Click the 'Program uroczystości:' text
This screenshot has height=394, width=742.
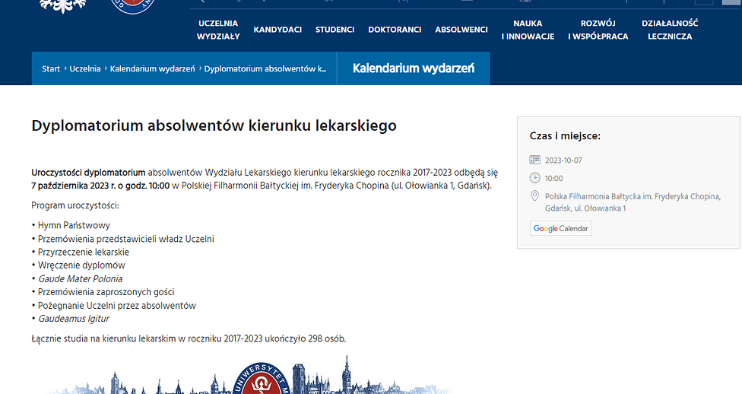click(75, 205)
